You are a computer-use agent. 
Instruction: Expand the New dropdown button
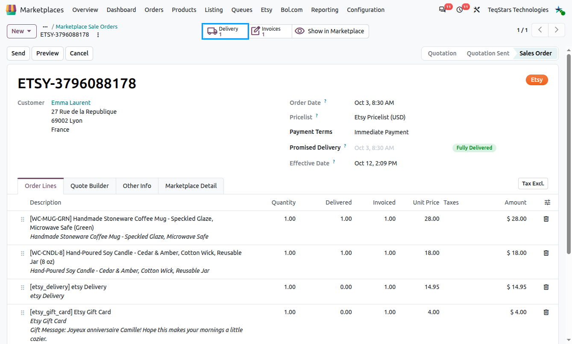click(x=21, y=31)
